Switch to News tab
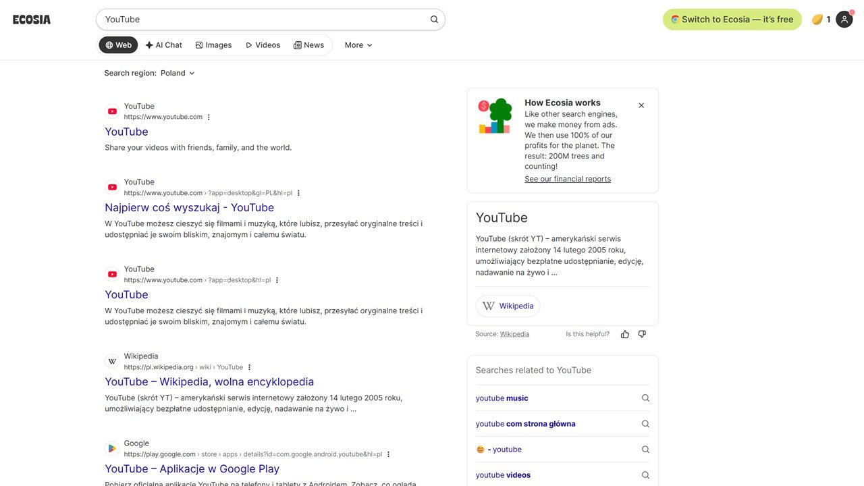The width and height of the screenshot is (864, 486). coord(308,45)
